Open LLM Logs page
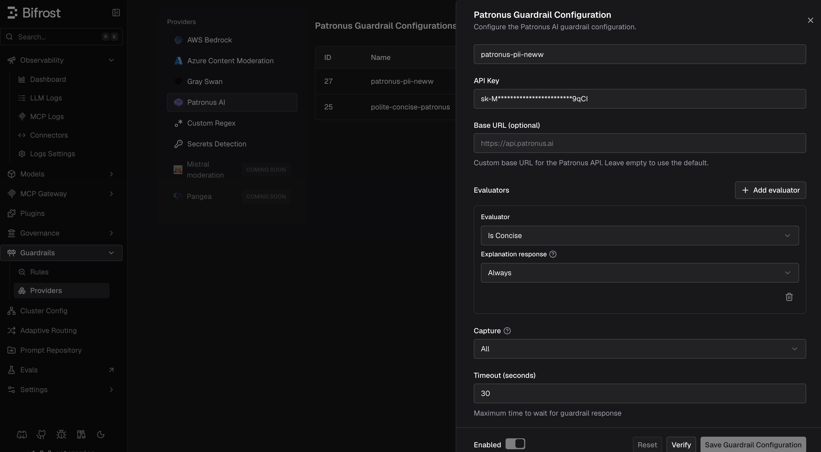The image size is (821, 452). click(62, 98)
